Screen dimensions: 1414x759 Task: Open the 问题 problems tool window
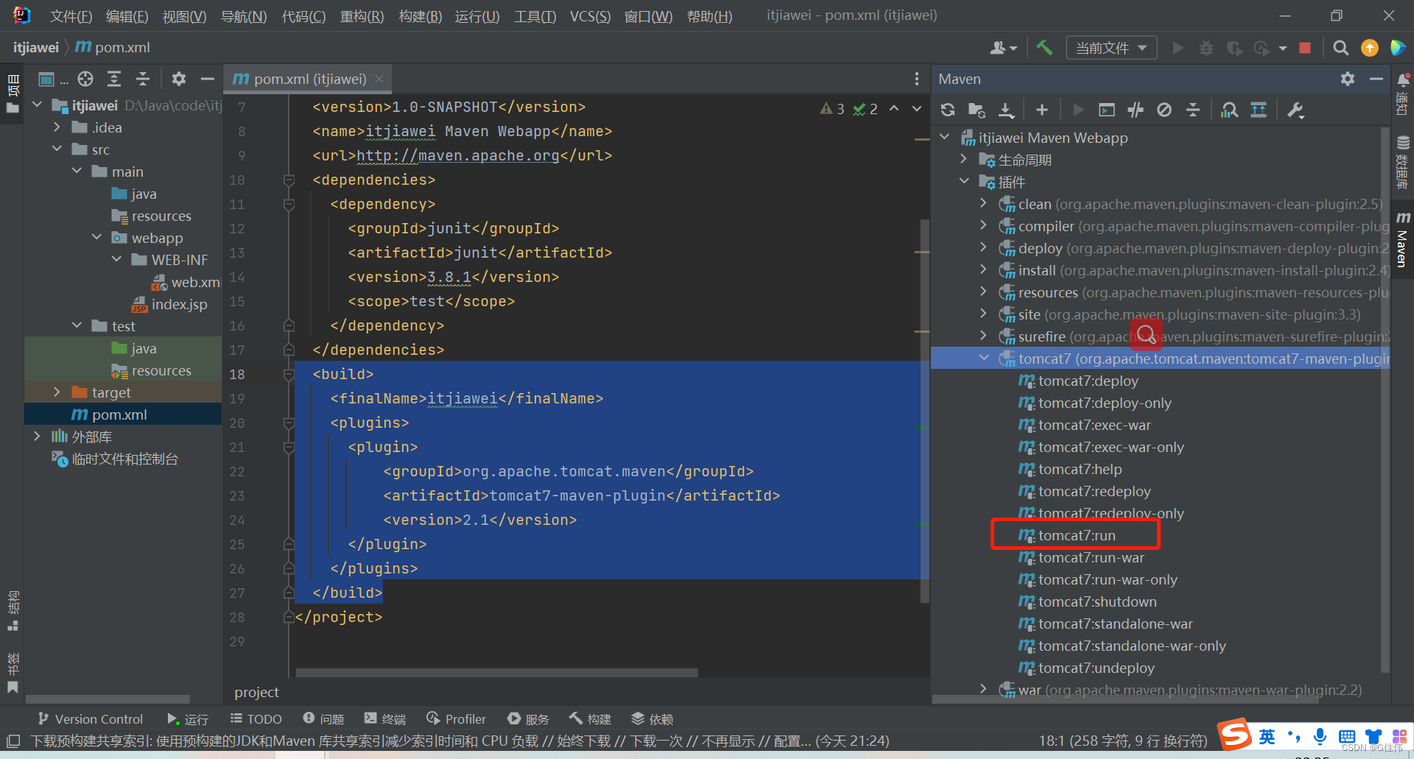coord(323,719)
